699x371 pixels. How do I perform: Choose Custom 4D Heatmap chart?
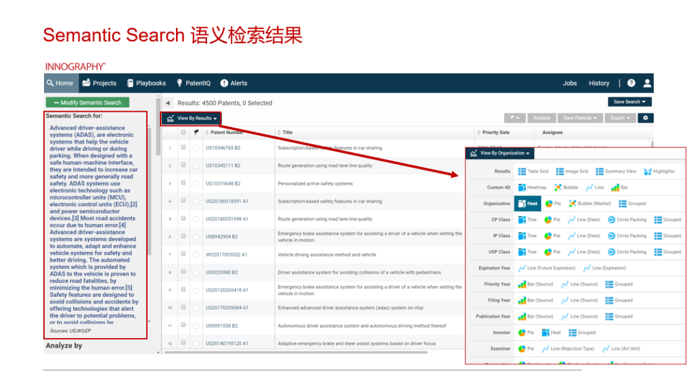(532, 187)
